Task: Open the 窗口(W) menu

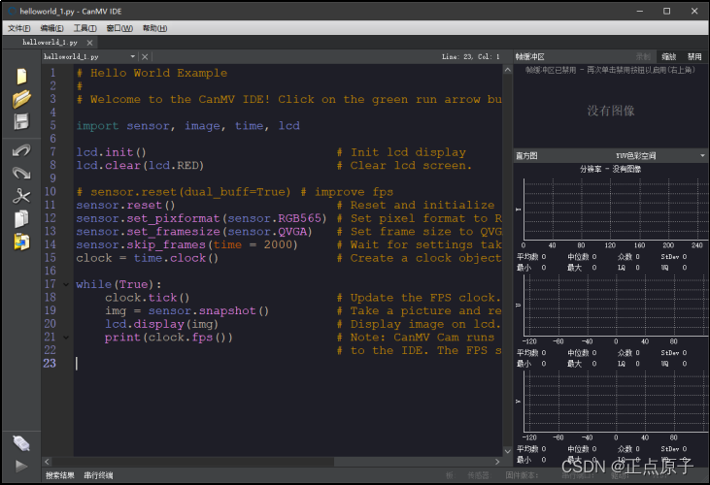Action: click(x=119, y=28)
